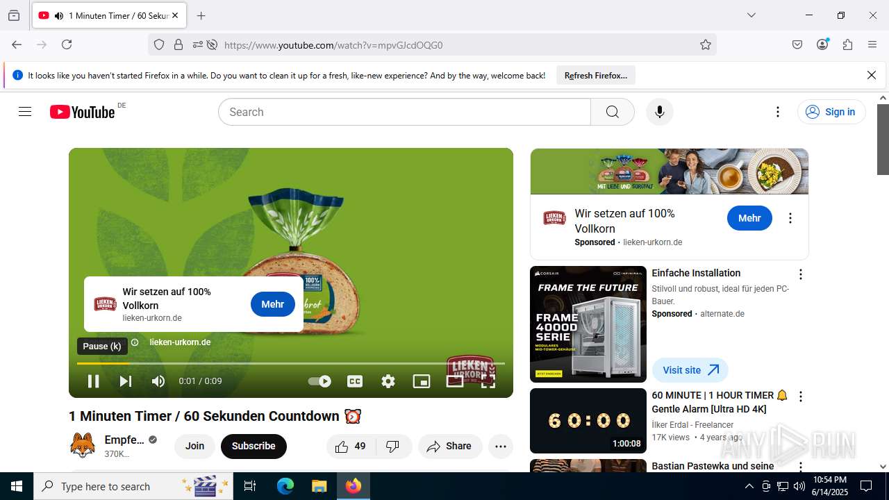Open options for the Lieken sponsored card

coord(790,218)
